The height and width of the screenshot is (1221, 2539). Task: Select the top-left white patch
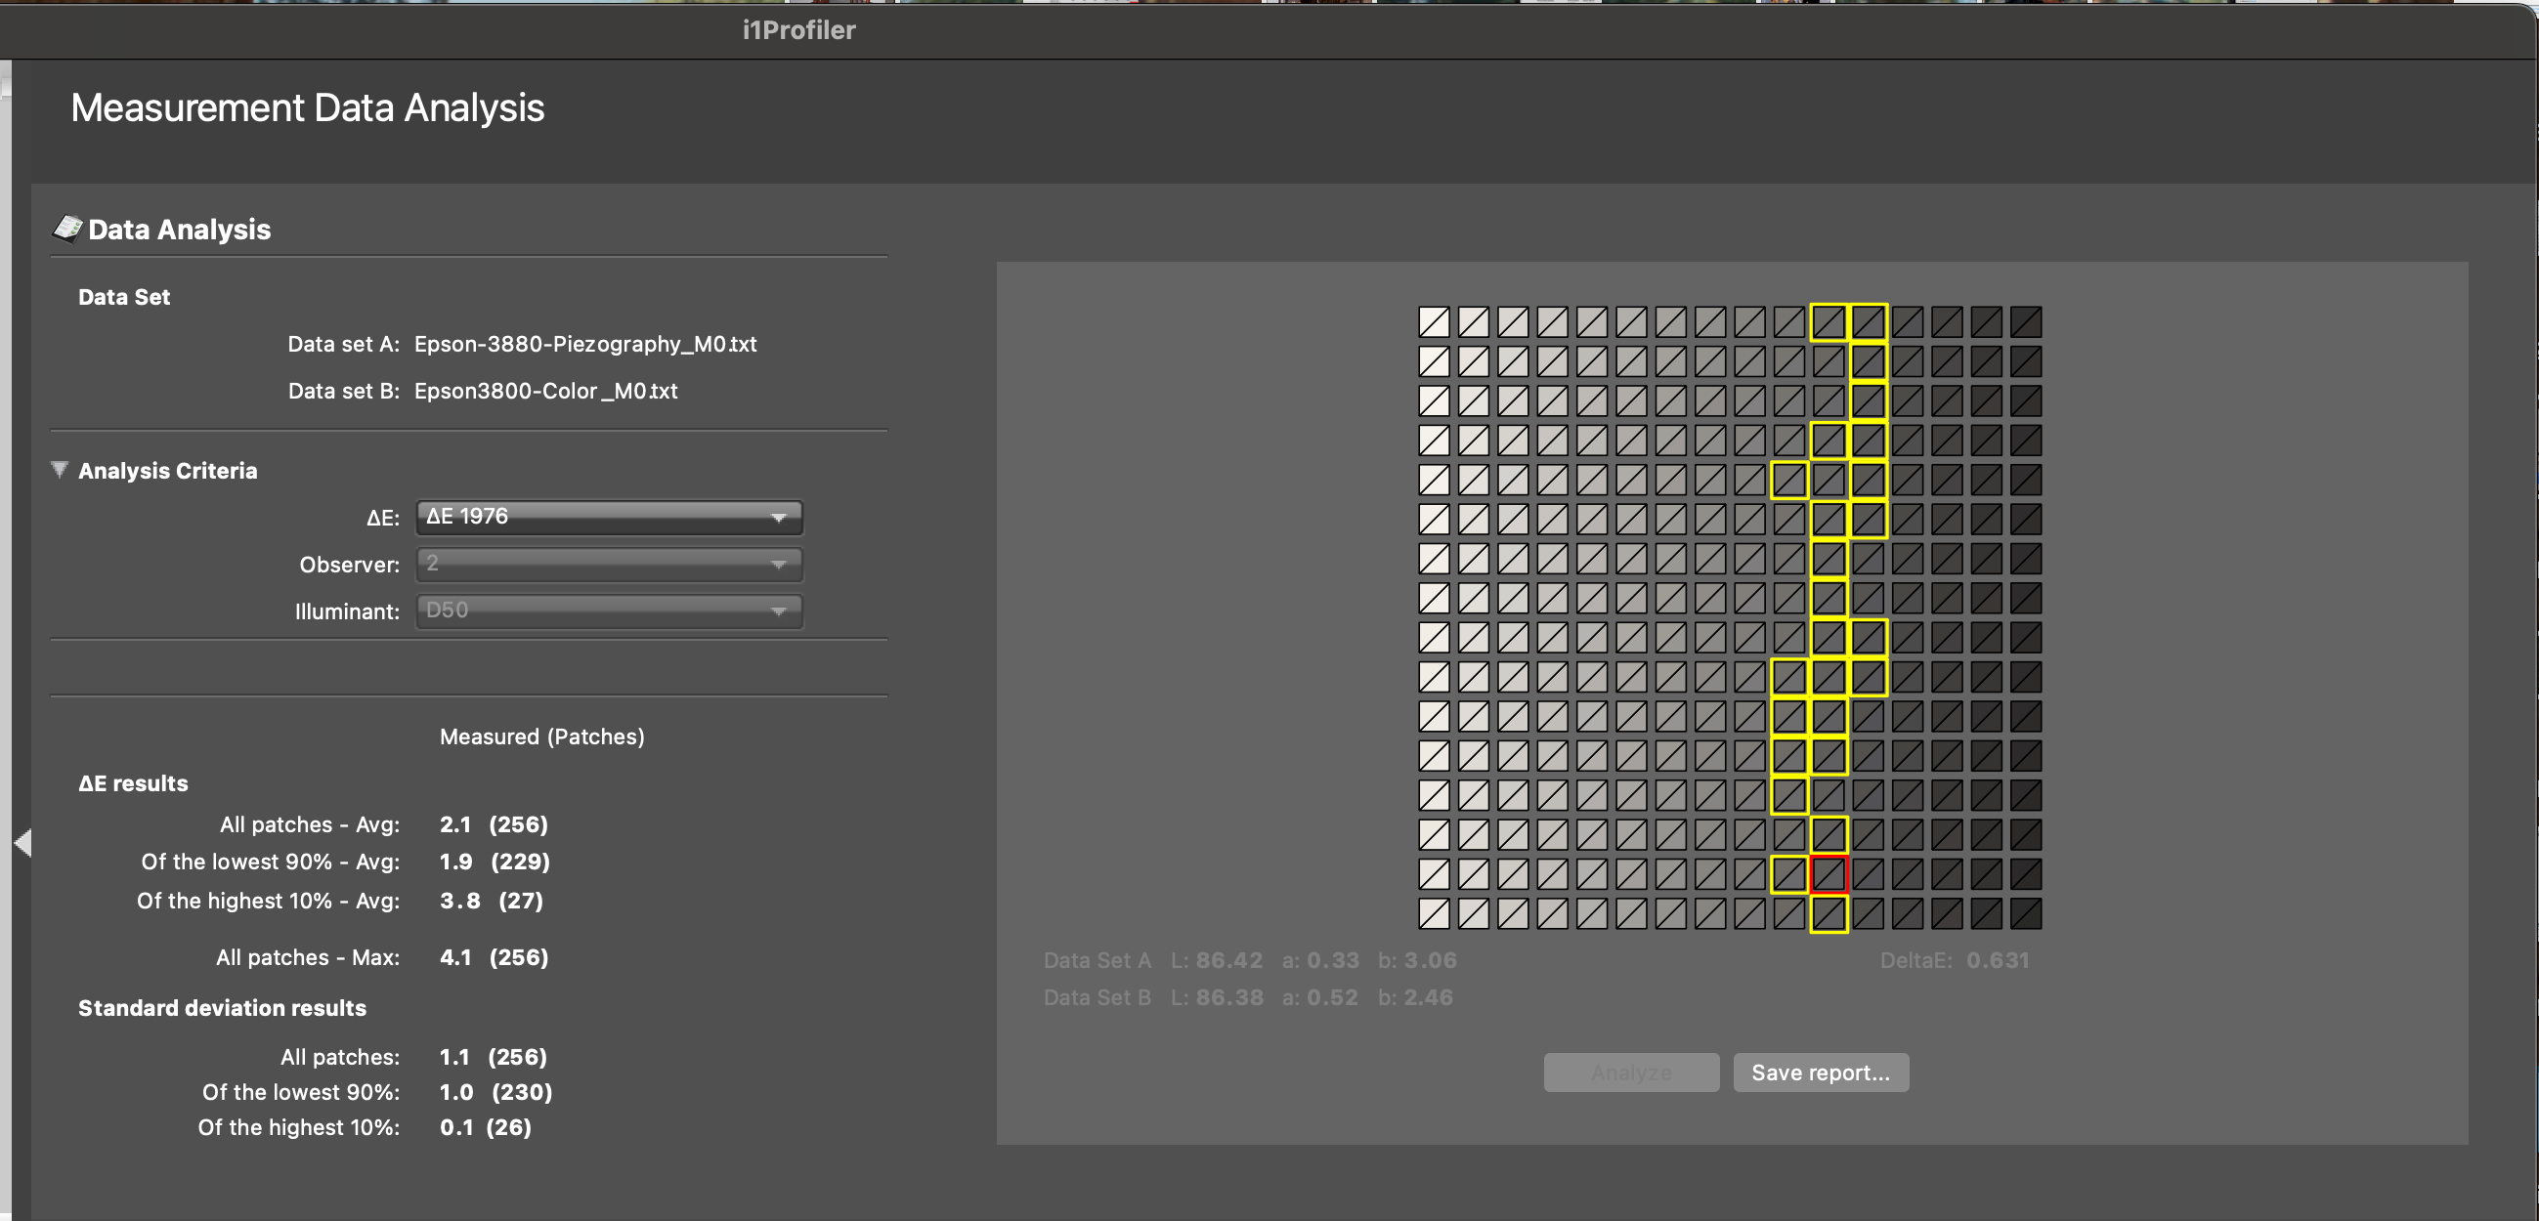tap(1434, 322)
